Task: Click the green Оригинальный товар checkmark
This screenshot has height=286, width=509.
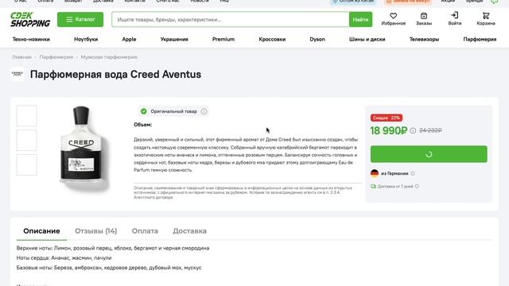Action: (x=143, y=111)
